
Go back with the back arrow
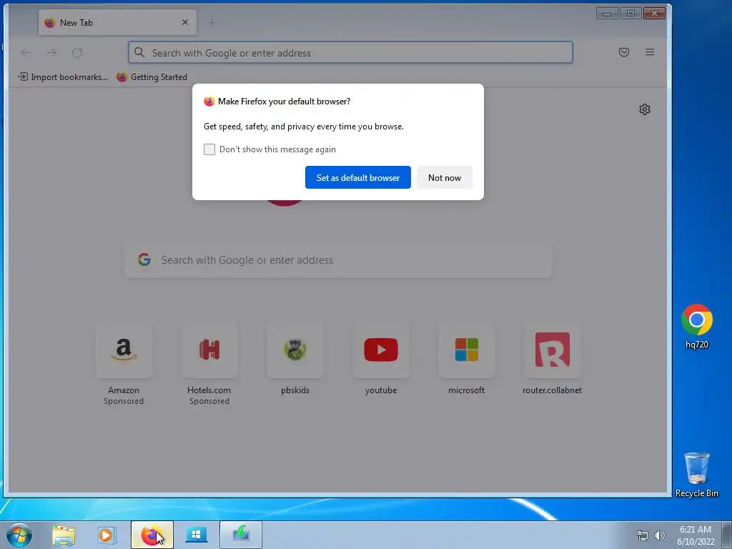point(26,53)
